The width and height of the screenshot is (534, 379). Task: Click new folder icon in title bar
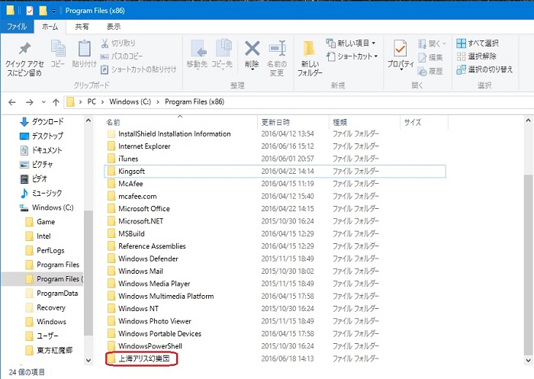coord(43,11)
